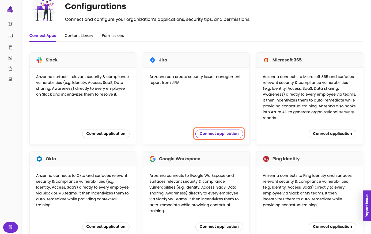The height and width of the screenshot is (234, 371).
Task: Open the server stack sidebar icon
Action: 10,47
